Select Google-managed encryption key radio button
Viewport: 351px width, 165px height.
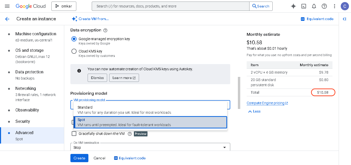click(74, 39)
